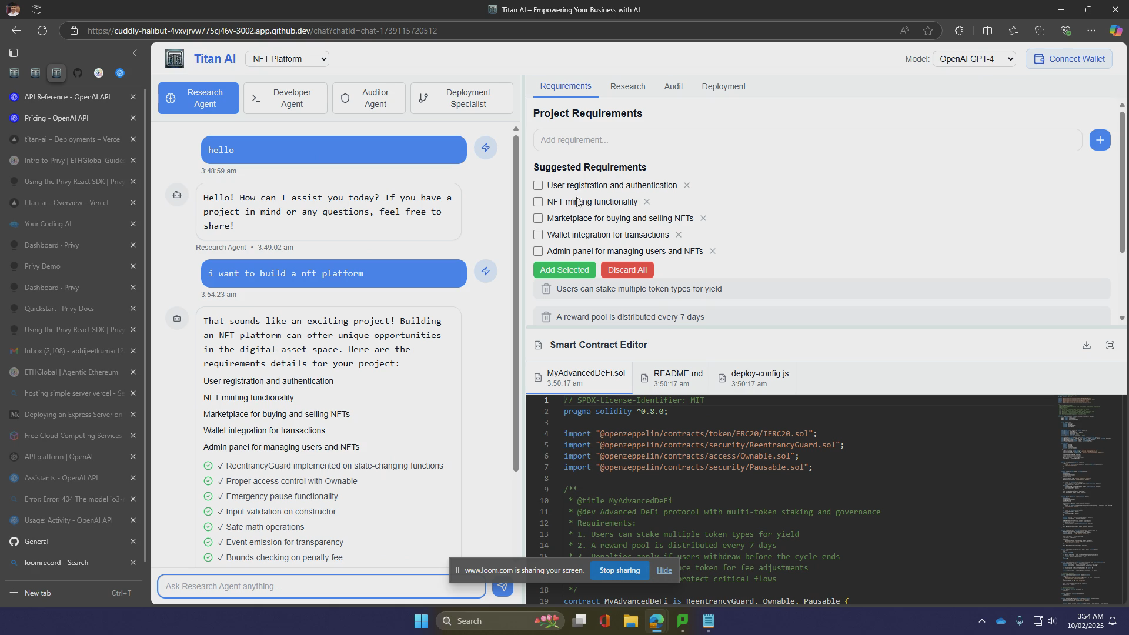Hide the Loom screen sharing banner
The height and width of the screenshot is (635, 1129).
tap(664, 570)
